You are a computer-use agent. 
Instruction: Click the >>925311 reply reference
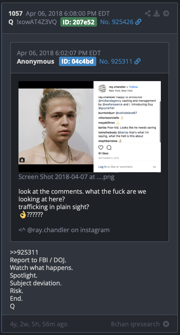pos(24,252)
